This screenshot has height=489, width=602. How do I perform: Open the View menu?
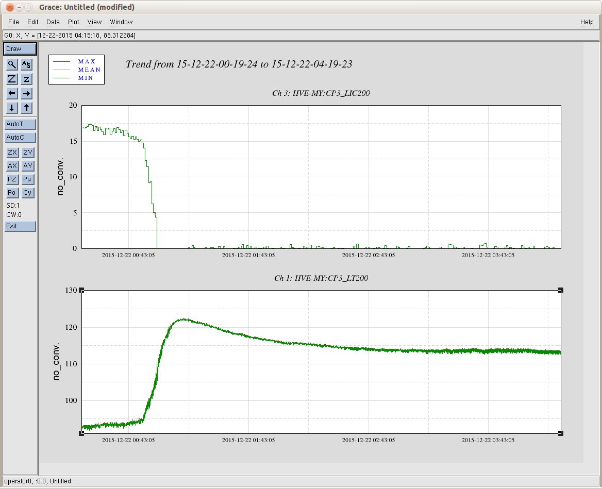coord(94,22)
